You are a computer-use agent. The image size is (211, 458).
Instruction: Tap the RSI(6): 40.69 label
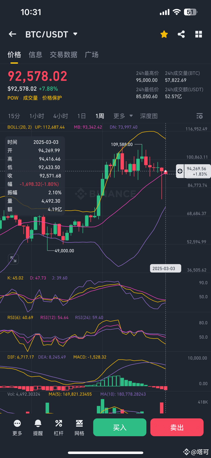pyautogui.click(x=20, y=317)
